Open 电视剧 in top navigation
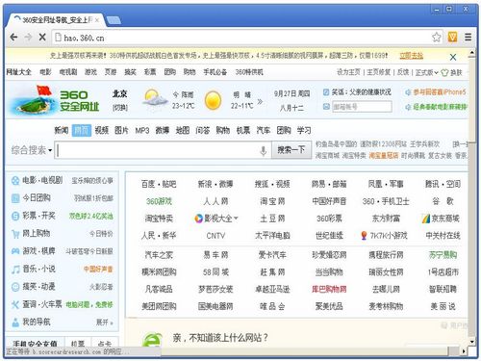481x361 pixels. pyautogui.click(x=68, y=72)
